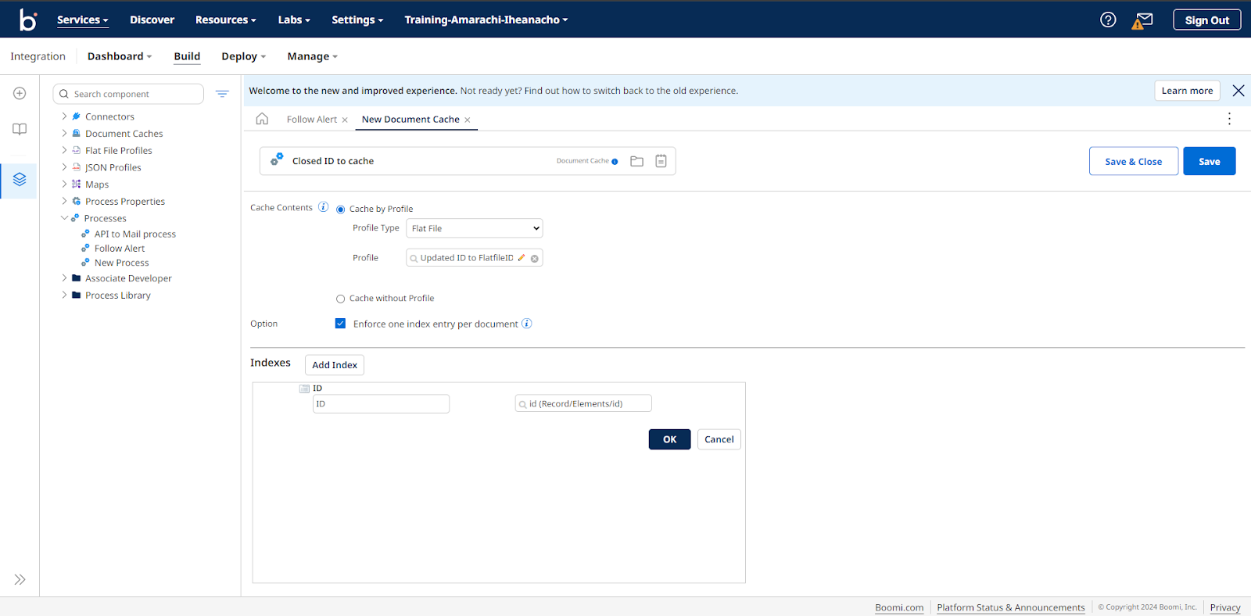Image resolution: width=1251 pixels, height=616 pixels.
Task: Click the Search component field
Action: coord(128,94)
